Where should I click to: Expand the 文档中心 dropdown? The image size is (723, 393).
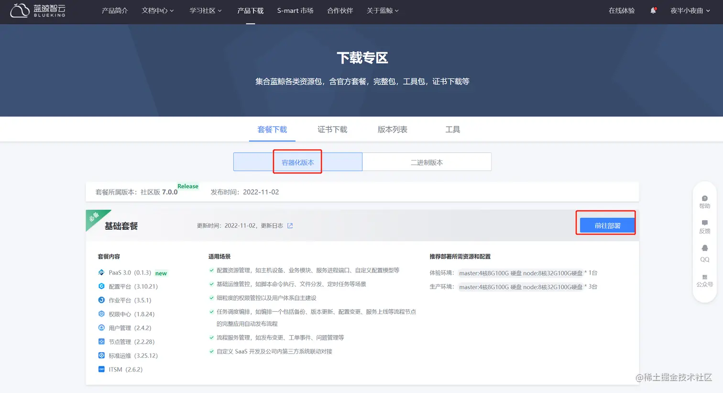(x=158, y=11)
